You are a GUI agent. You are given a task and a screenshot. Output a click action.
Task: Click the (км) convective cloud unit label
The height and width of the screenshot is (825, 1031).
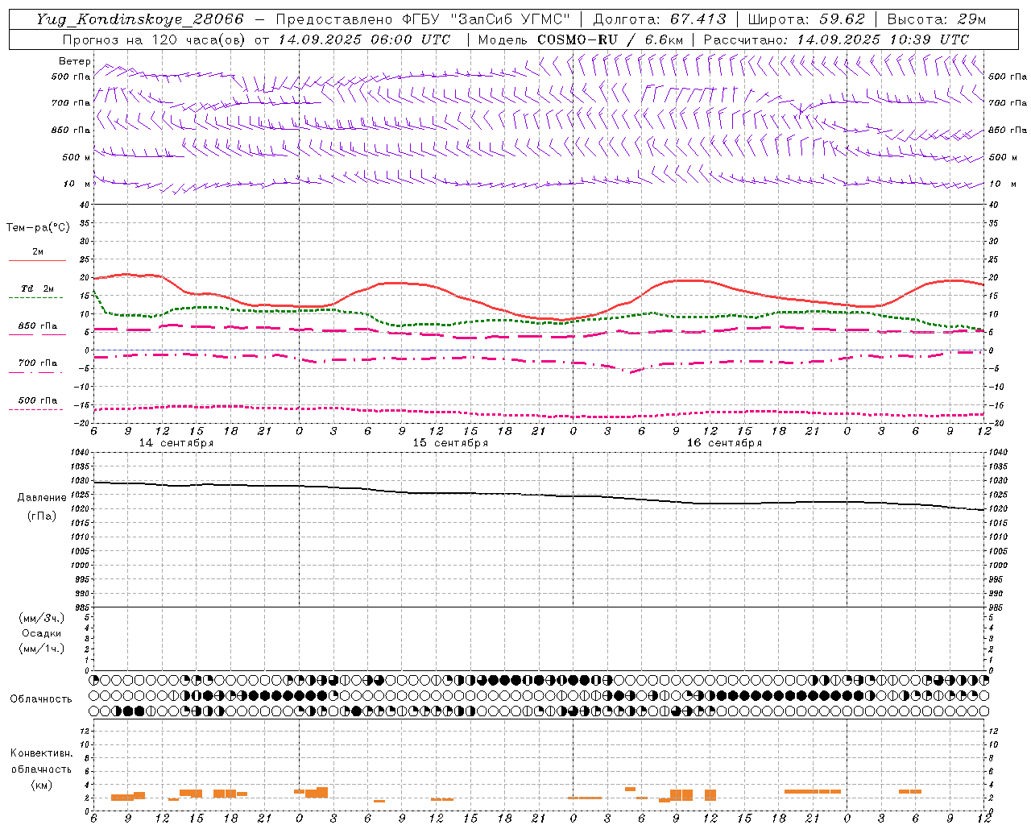(42, 785)
